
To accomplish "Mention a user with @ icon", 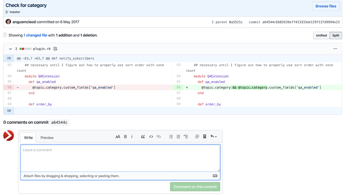I will point(197,137).
